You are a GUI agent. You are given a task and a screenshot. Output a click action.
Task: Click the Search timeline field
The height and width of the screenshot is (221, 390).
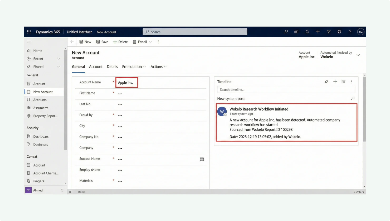[286, 90]
